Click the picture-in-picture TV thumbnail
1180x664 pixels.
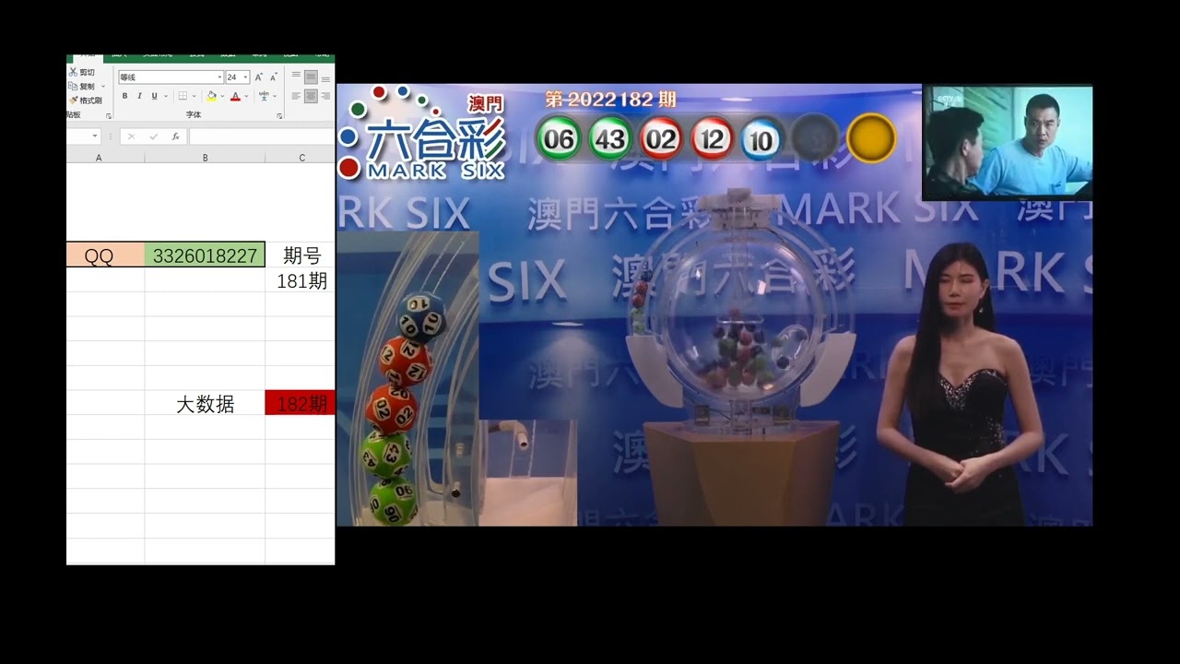pyautogui.click(x=1008, y=143)
